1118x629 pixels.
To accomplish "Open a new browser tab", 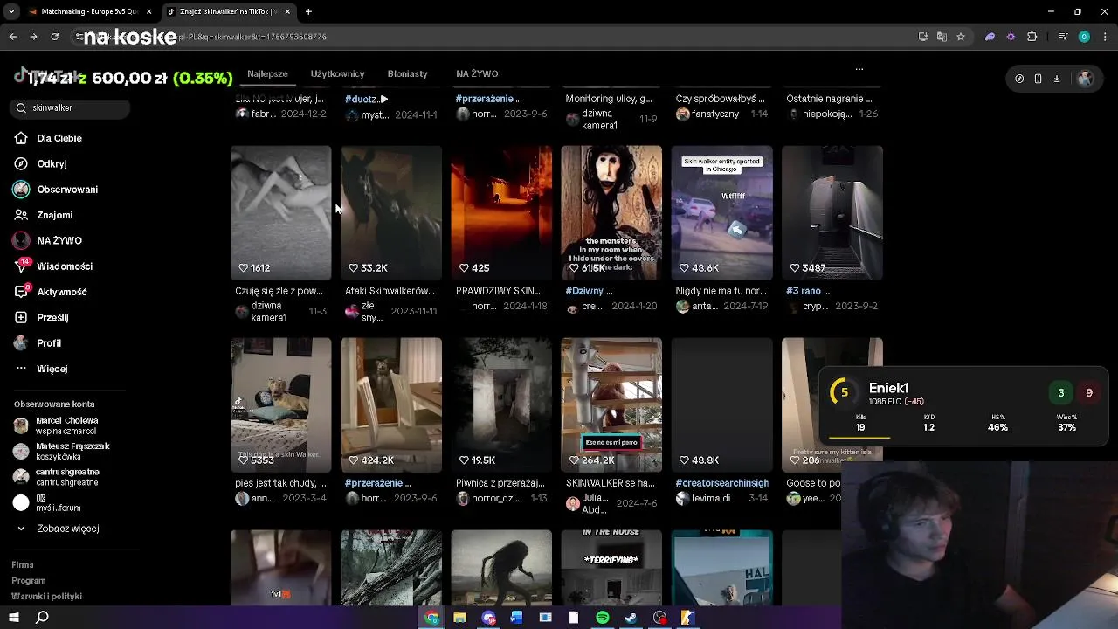I will pyautogui.click(x=308, y=11).
